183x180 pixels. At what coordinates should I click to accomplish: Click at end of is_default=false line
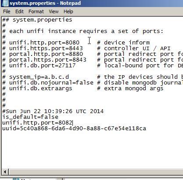click(x=58, y=117)
